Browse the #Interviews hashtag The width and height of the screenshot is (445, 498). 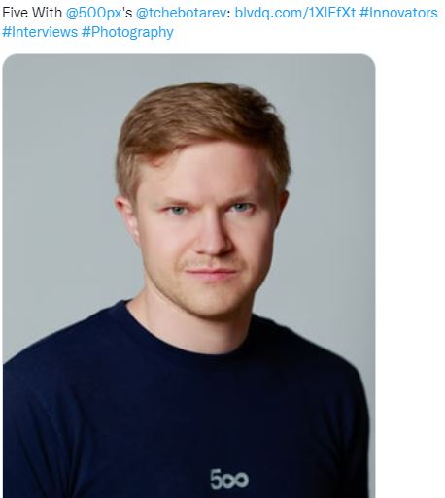40,32
